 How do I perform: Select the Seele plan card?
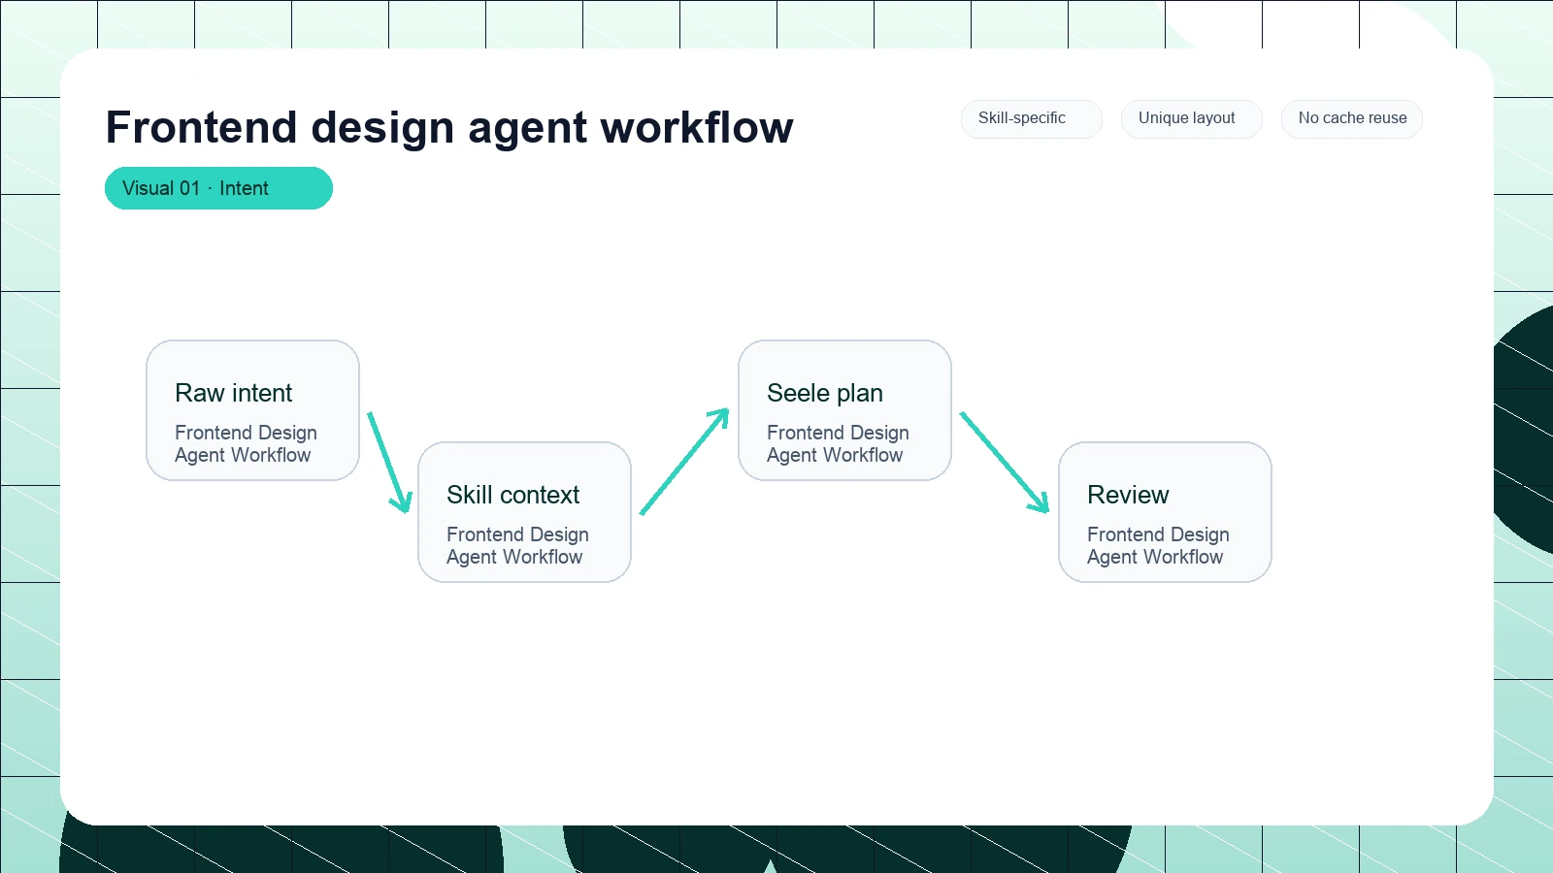(844, 410)
